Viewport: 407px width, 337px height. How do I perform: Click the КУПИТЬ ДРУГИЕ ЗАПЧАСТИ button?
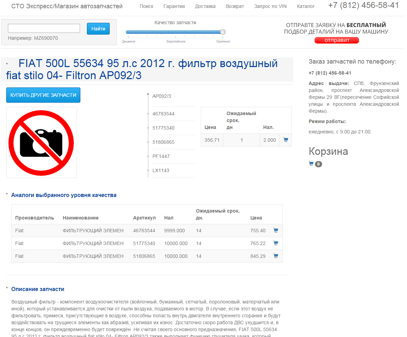[43, 95]
